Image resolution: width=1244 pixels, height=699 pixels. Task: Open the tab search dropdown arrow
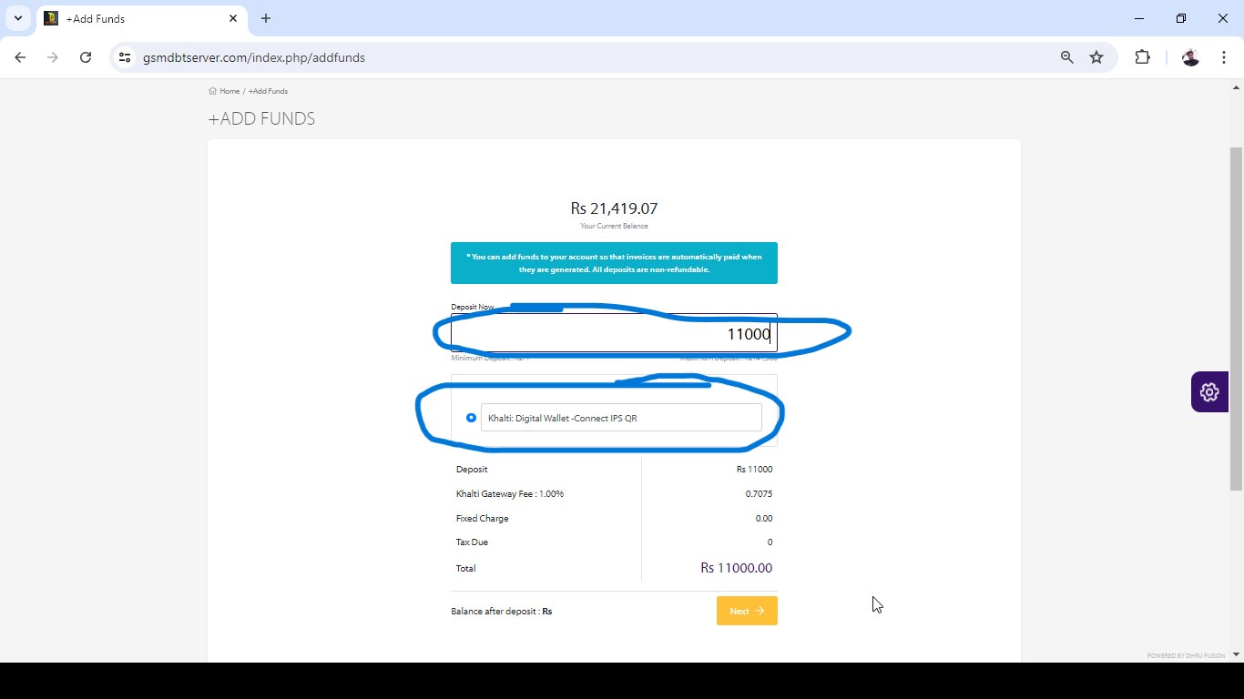pyautogui.click(x=18, y=18)
